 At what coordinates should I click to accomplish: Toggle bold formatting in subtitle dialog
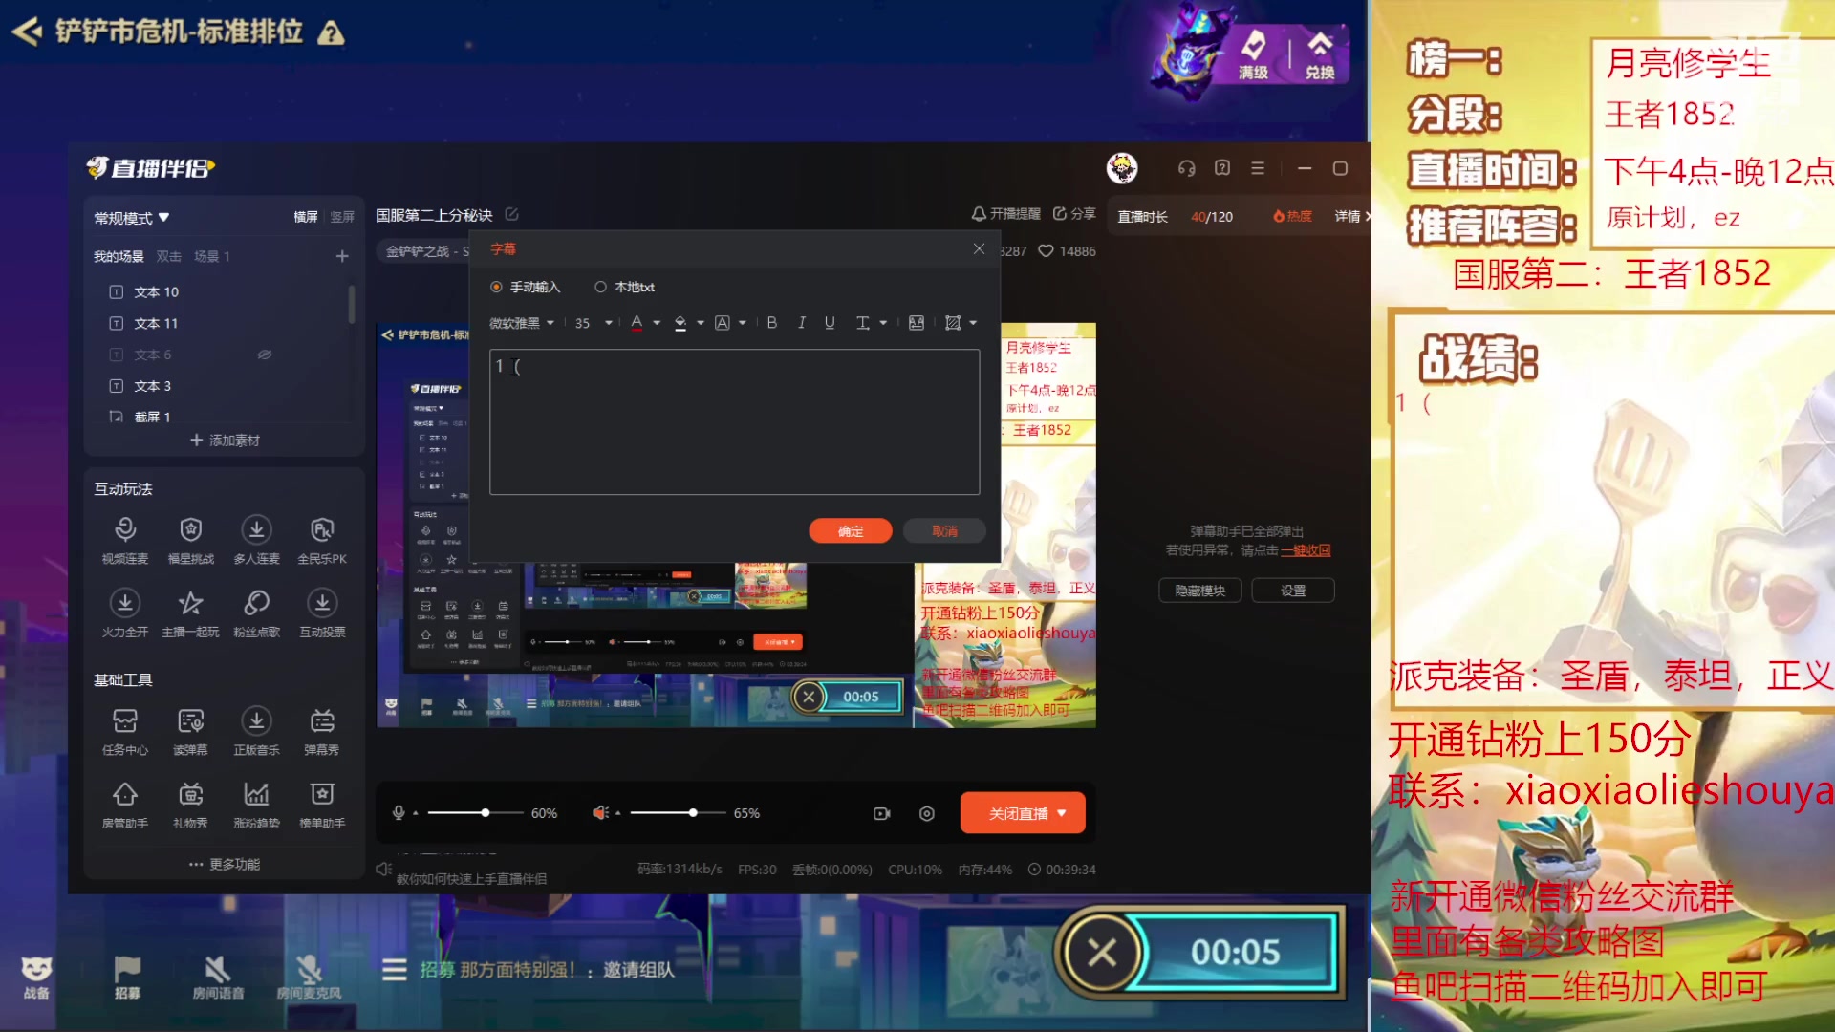tap(772, 323)
